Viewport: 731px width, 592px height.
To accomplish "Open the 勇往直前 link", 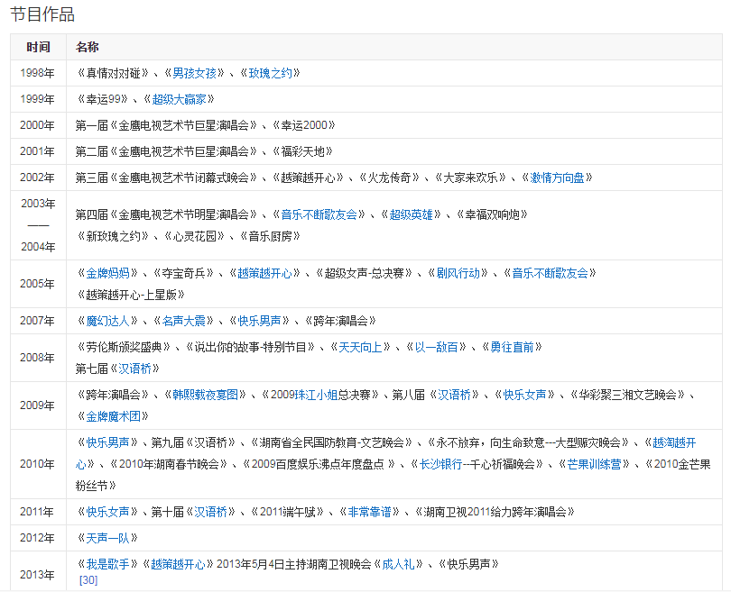I will (512, 347).
